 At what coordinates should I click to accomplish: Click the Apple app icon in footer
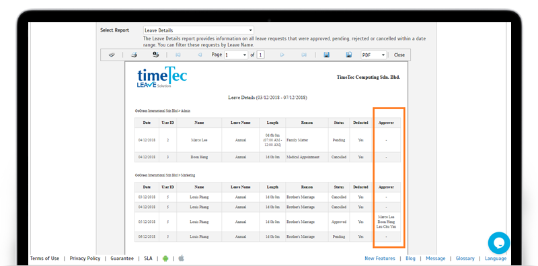(x=181, y=258)
